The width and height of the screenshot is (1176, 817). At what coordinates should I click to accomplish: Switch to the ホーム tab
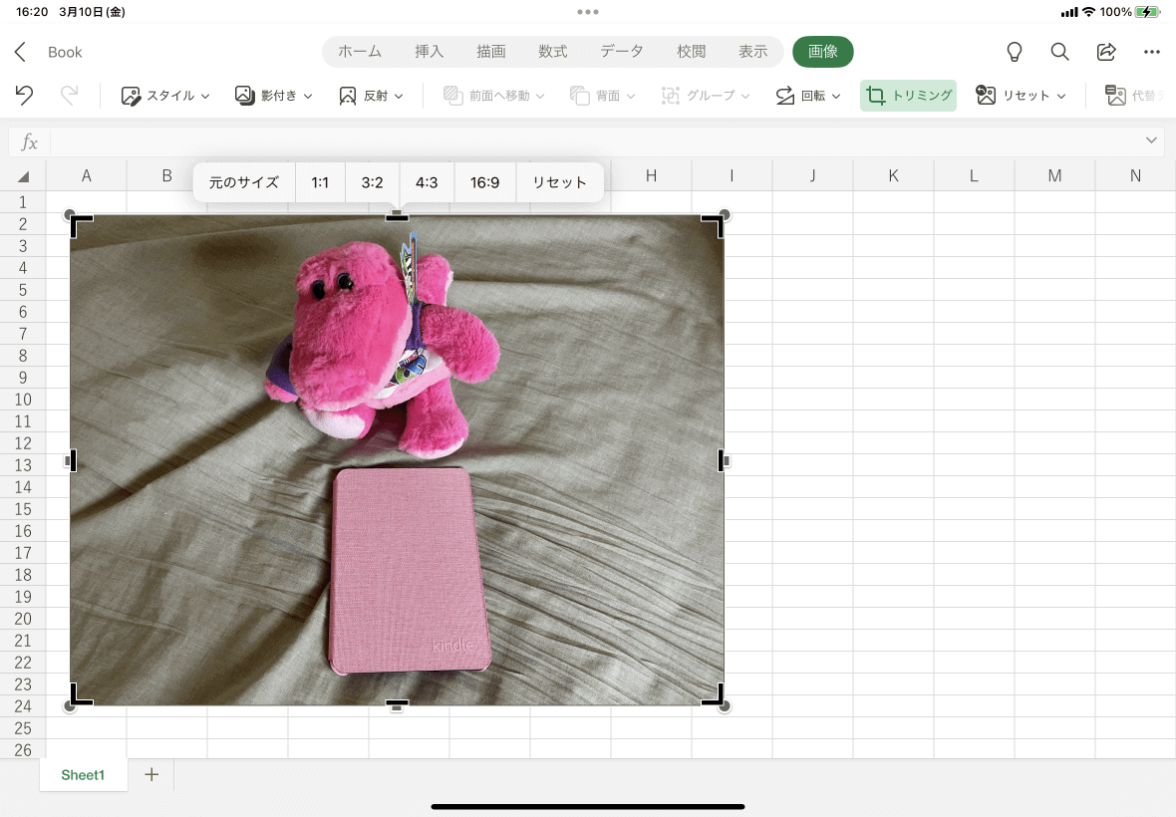(x=359, y=52)
